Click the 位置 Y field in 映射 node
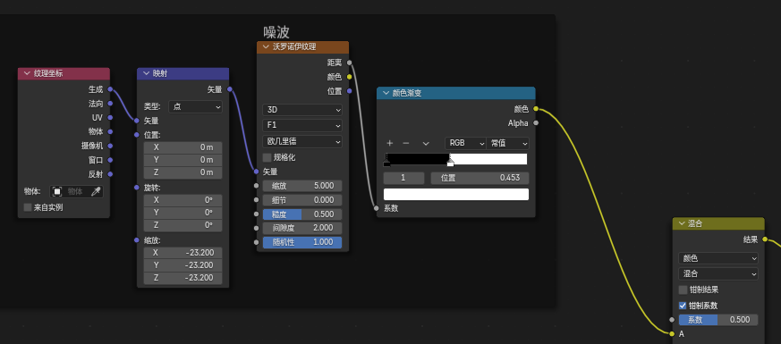 pyautogui.click(x=183, y=160)
